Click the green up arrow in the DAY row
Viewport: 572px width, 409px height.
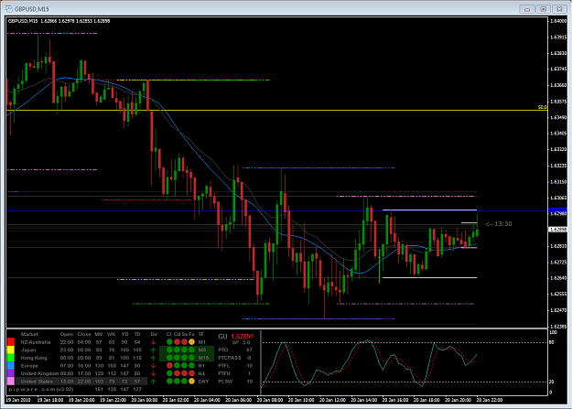[154, 382]
